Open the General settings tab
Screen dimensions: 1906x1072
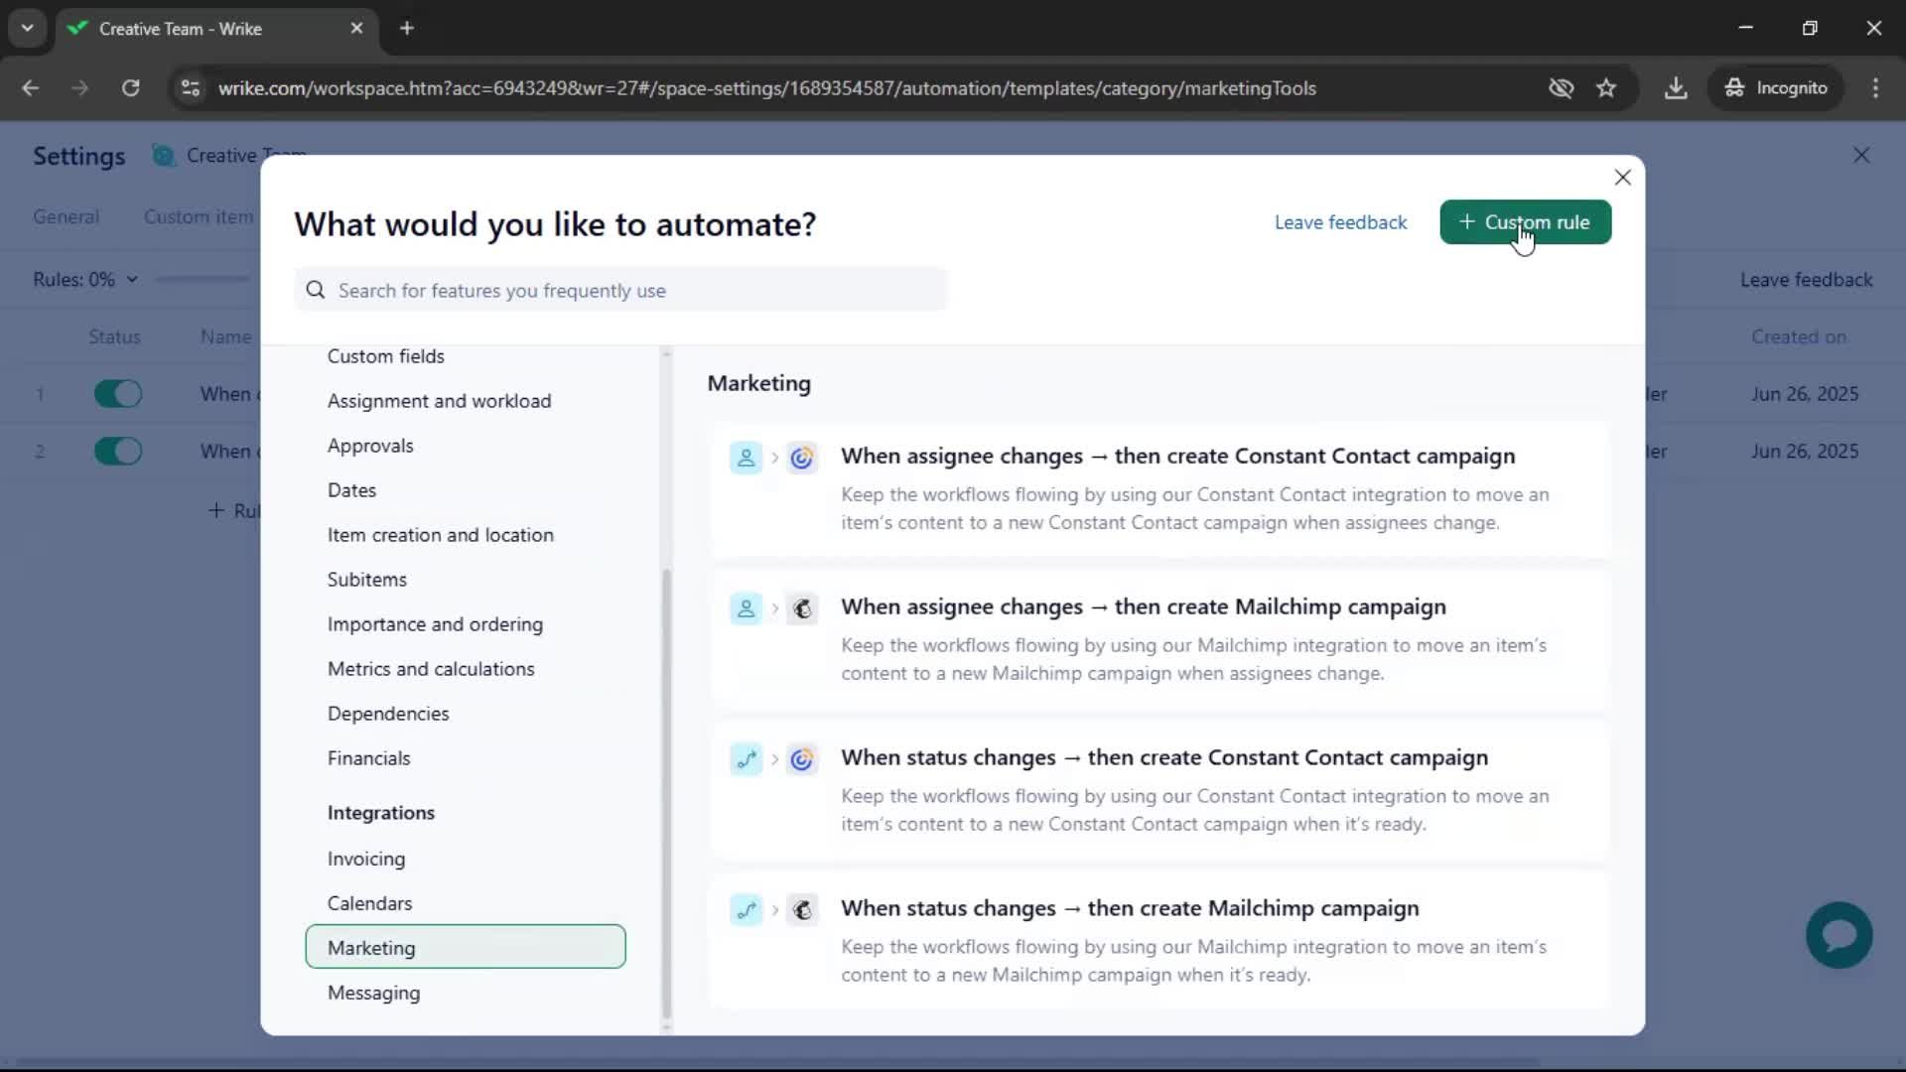66,216
